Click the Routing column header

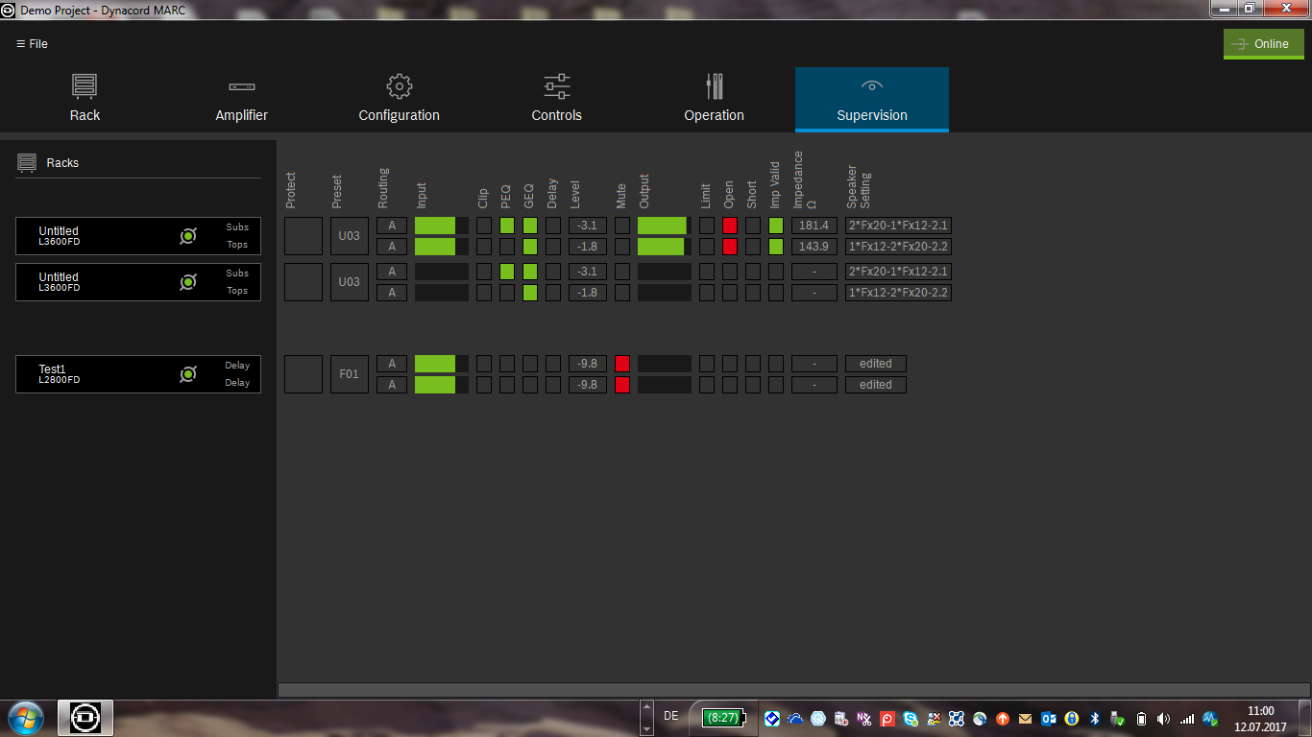(383, 188)
